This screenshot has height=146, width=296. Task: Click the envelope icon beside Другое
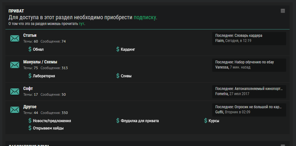coord(15,110)
